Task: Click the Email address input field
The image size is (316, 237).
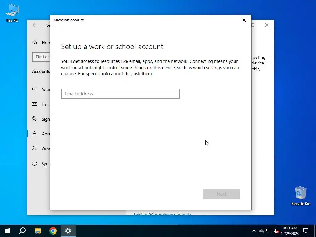Action: point(120,94)
